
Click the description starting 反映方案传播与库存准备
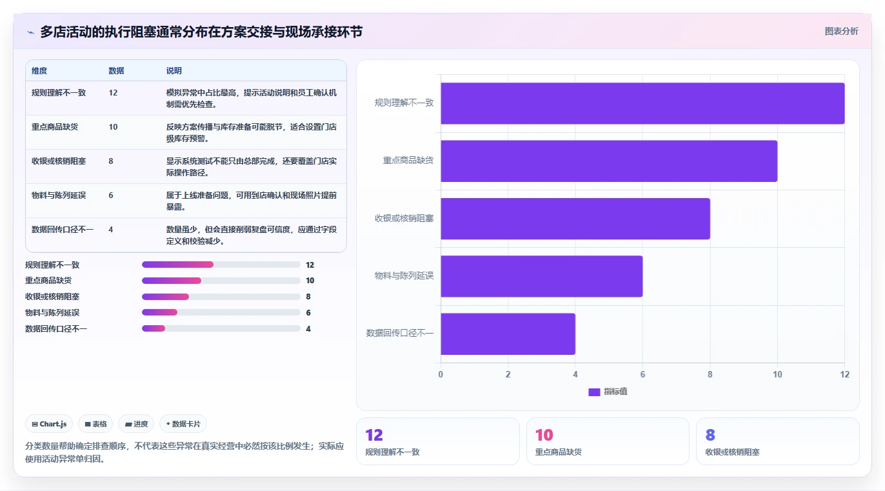pyautogui.click(x=252, y=132)
